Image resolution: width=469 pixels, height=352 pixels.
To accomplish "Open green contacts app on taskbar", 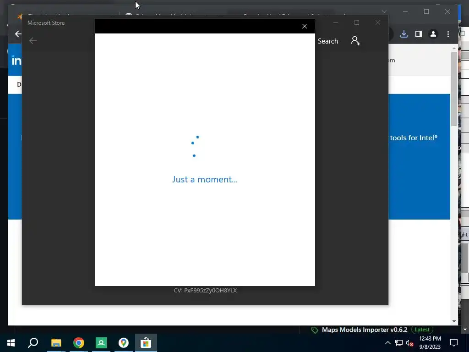I will pos(101,343).
